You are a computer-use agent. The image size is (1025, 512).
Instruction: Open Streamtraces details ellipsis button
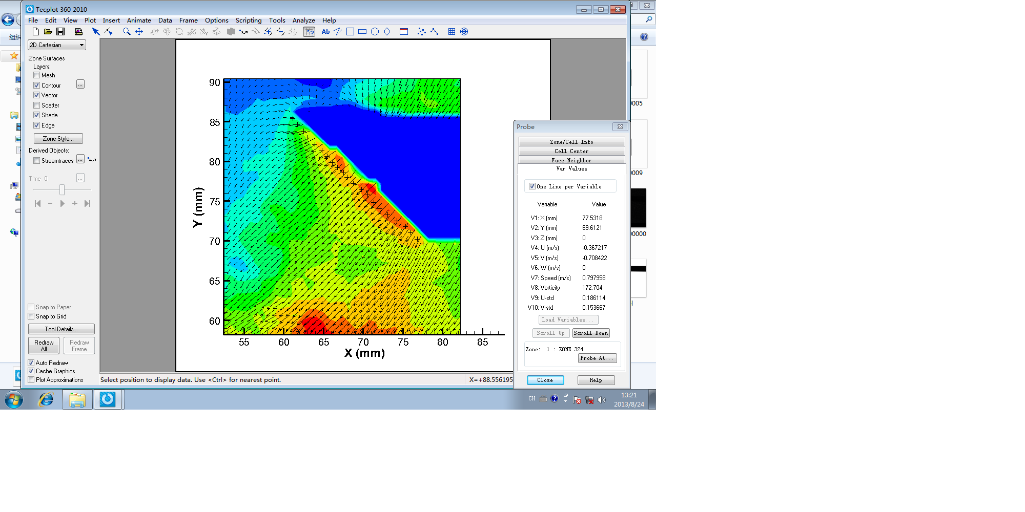click(x=80, y=160)
